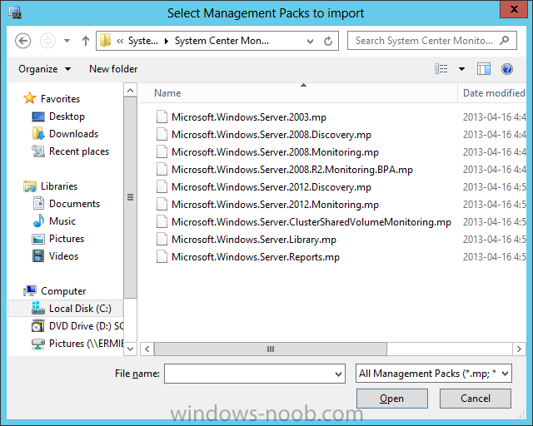Screen dimensions: 533x426
Task: Open All Management Packs file type dropdown
Action: coord(433,374)
